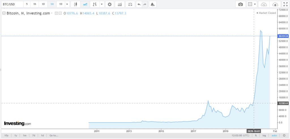Open the chart style dropdown arrow
The image size is (290, 139).
pos(102,4)
